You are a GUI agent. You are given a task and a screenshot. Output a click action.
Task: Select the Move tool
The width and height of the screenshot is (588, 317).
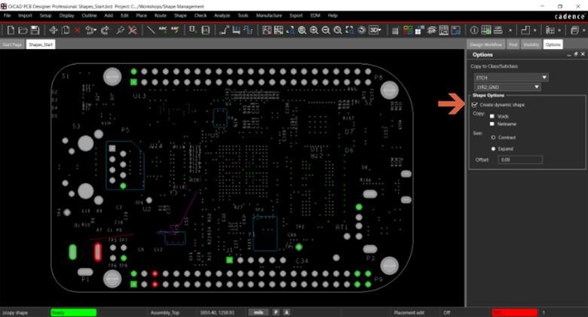pos(54,30)
